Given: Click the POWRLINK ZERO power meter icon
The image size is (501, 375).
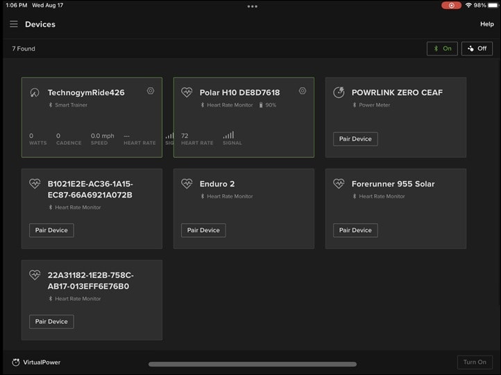Looking at the screenshot, I should point(339,93).
